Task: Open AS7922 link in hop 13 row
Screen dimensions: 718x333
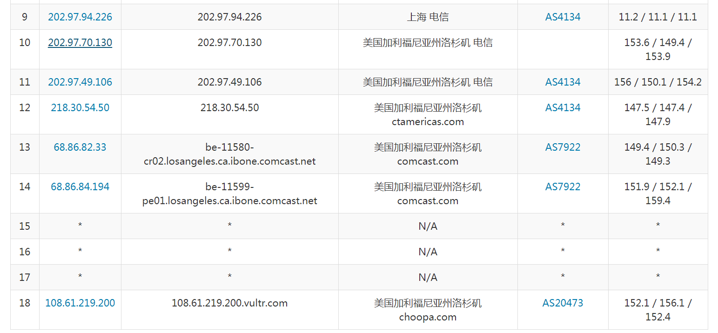Action: point(563,147)
